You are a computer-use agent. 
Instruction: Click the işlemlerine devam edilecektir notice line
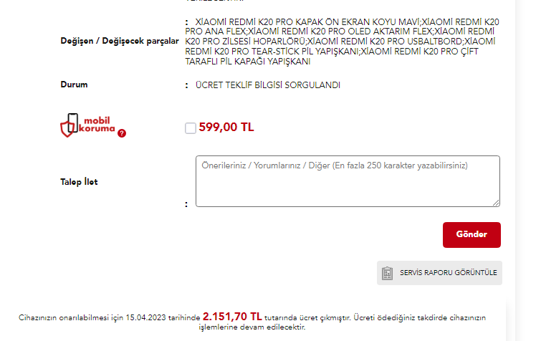pyautogui.click(x=252, y=327)
